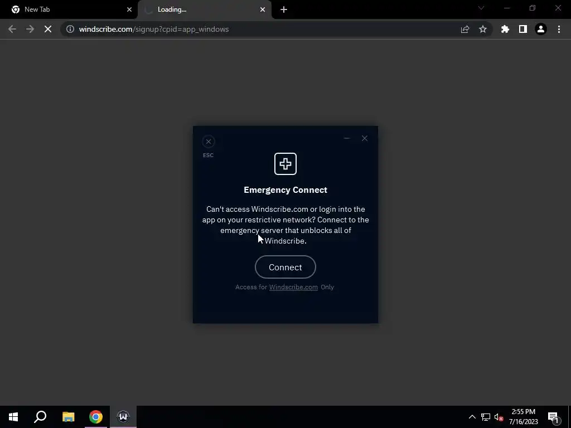Click the windscribe.com address bar URL
This screenshot has height=428, width=571.
pyautogui.click(x=154, y=29)
